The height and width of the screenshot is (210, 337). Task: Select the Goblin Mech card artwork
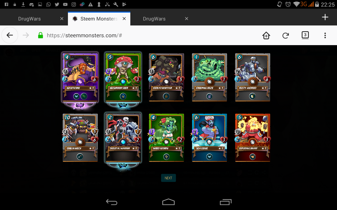80,129
